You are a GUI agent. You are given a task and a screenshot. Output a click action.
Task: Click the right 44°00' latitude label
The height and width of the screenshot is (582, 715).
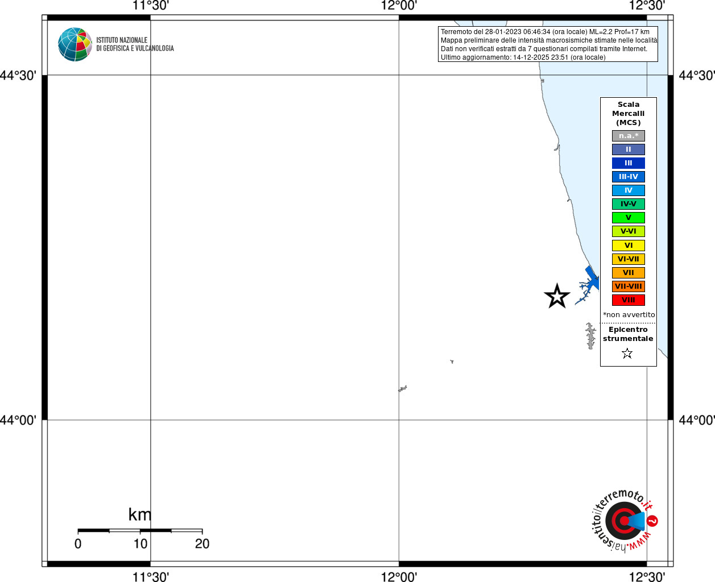coord(697,420)
